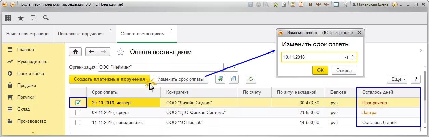Click the Изменить срок оплаты button
This screenshot has height=137, width=429.
181,79
